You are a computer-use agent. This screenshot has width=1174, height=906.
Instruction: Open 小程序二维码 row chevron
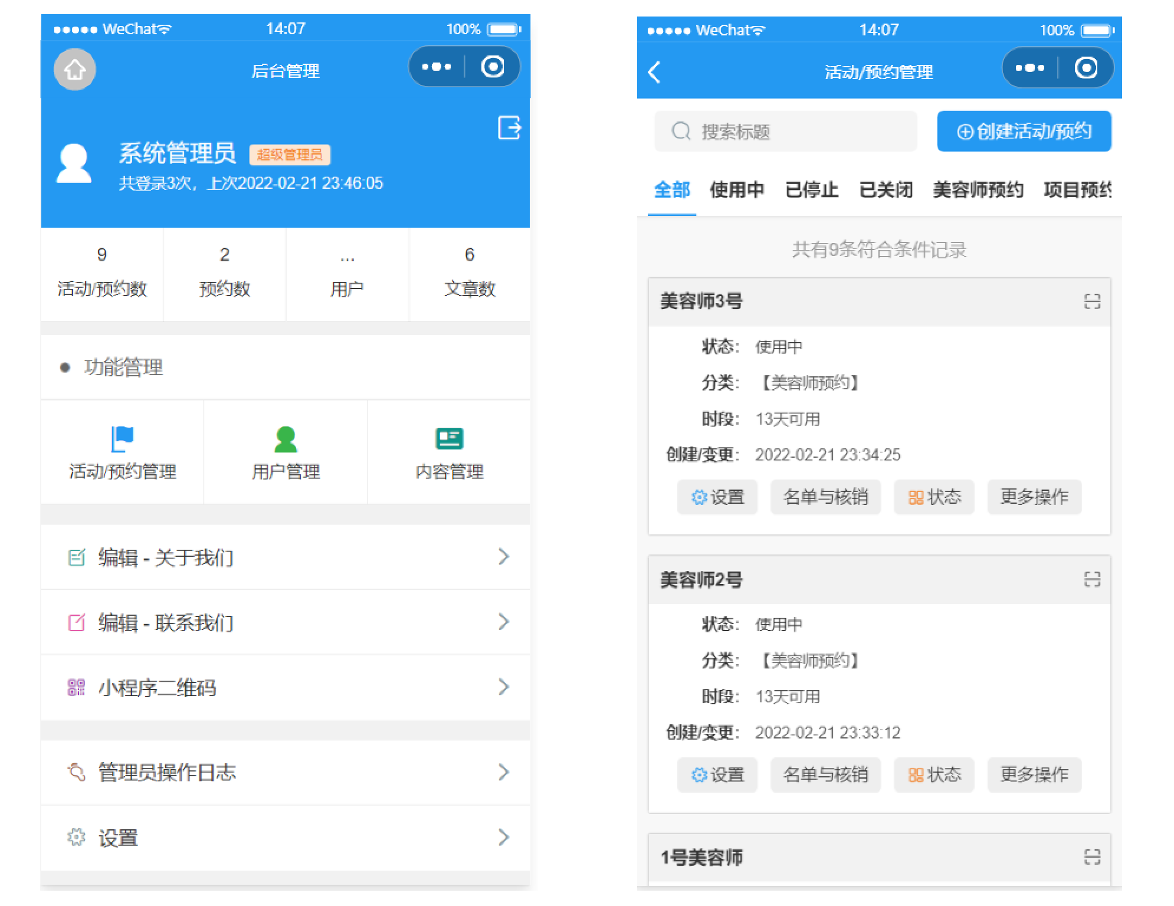[x=503, y=687]
